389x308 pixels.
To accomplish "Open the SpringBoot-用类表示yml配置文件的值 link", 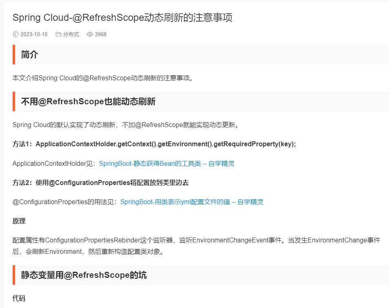I will click(x=192, y=202).
